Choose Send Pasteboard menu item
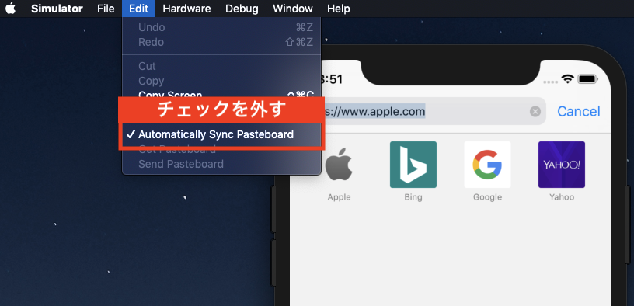 [221, 164]
